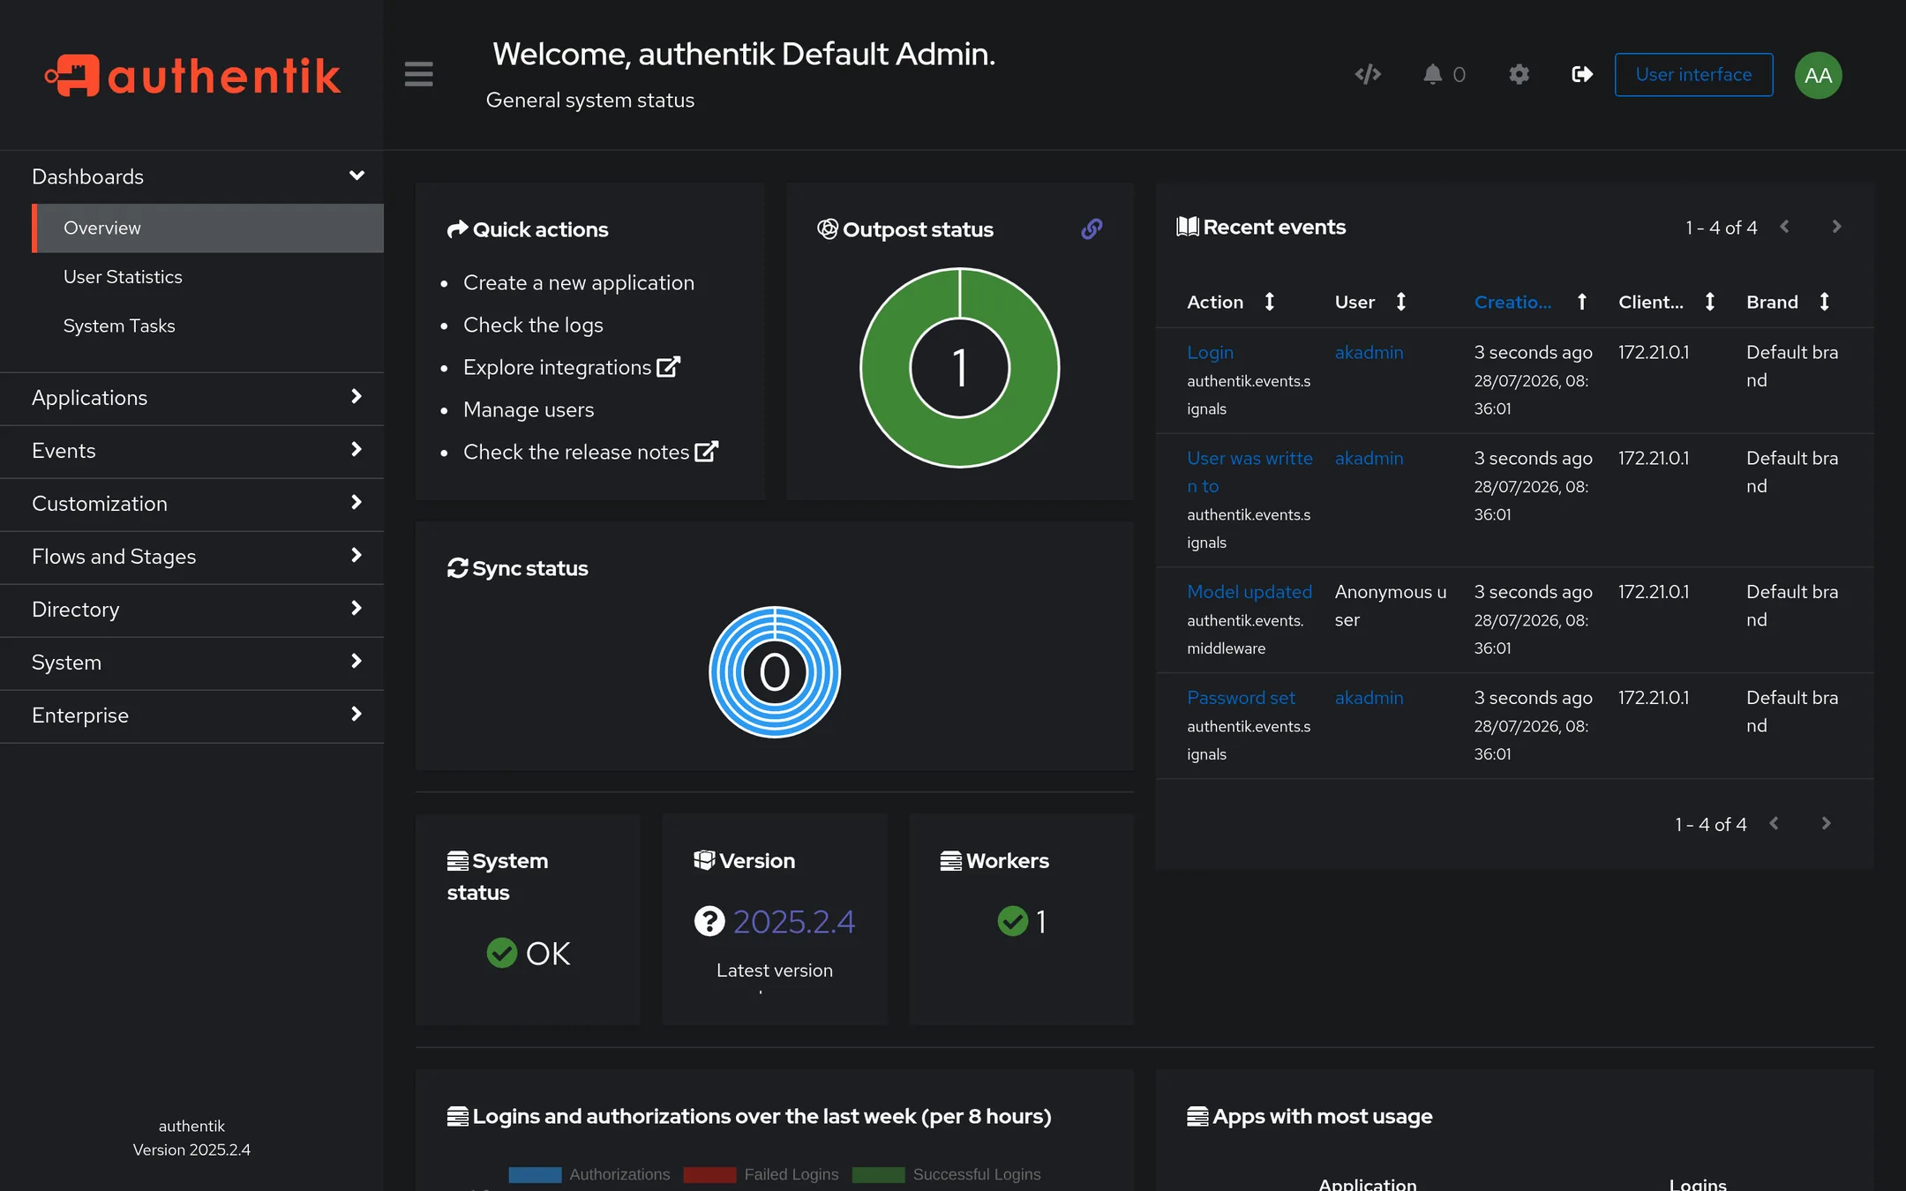Open the Login event entry

coord(1210,352)
